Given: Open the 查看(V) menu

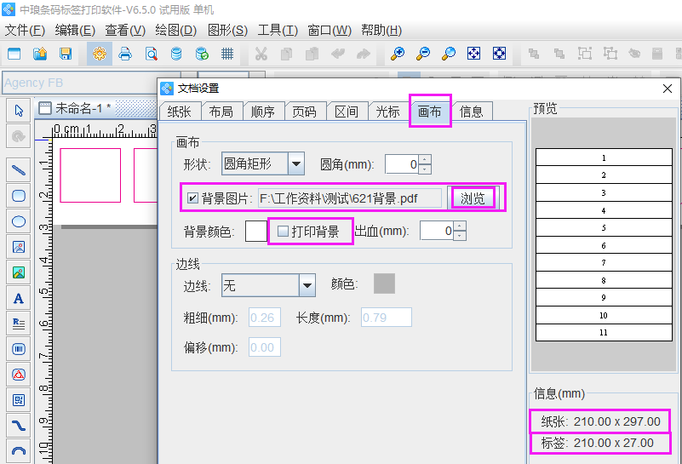Looking at the screenshot, I should pyautogui.click(x=125, y=30).
